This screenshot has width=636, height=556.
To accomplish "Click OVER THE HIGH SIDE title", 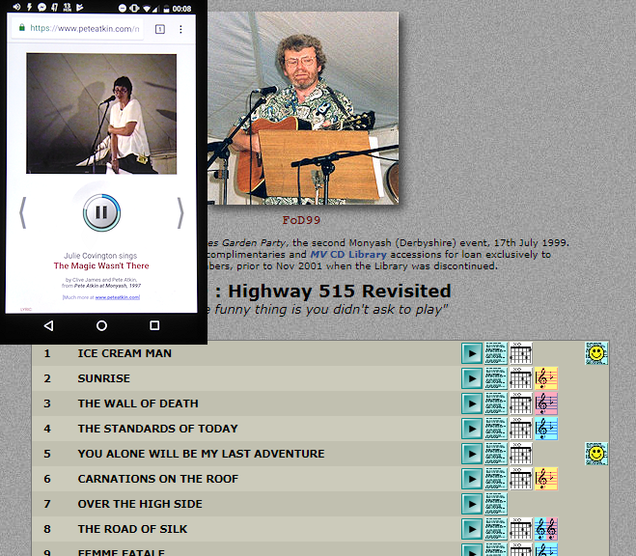I will (x=140, y=504).
